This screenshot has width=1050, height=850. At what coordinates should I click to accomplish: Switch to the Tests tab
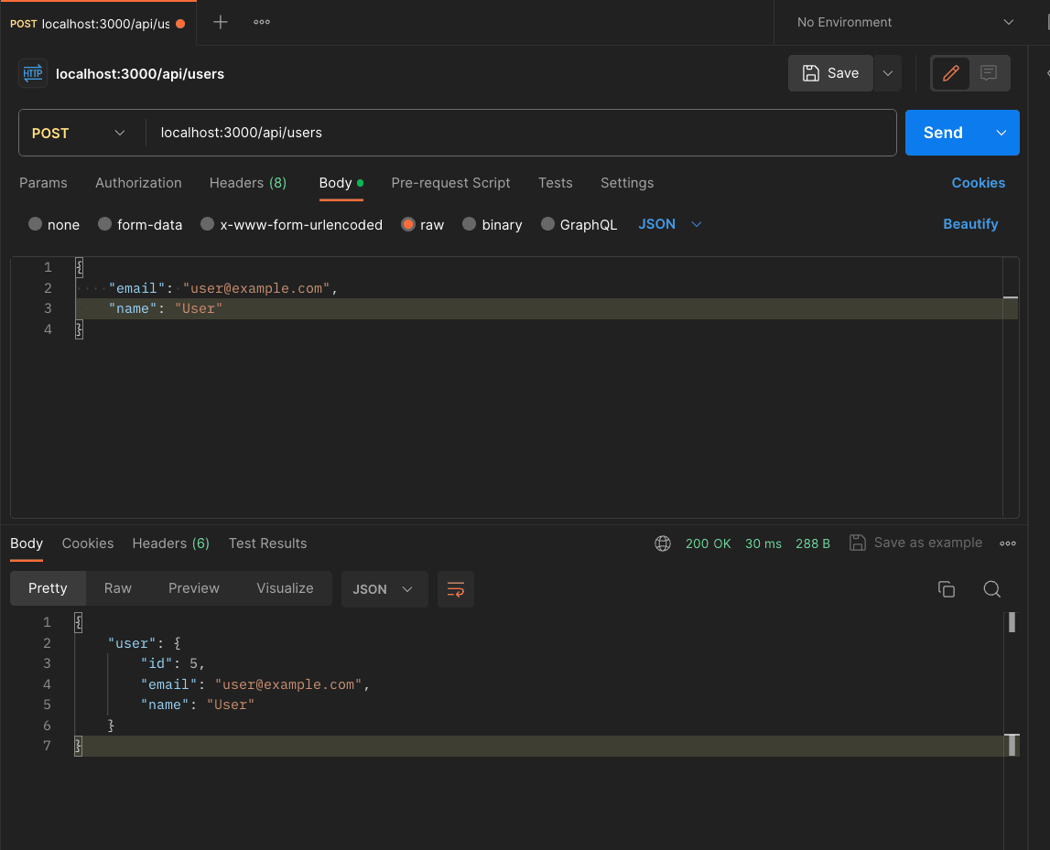coord(555,183)
